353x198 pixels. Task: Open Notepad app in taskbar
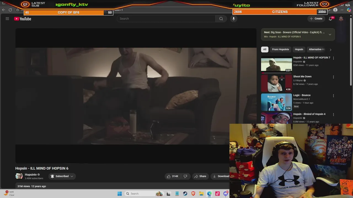(x=177, y=194)
